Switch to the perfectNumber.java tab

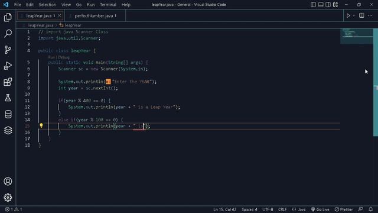pyautogui.click(x=96, y=16)
